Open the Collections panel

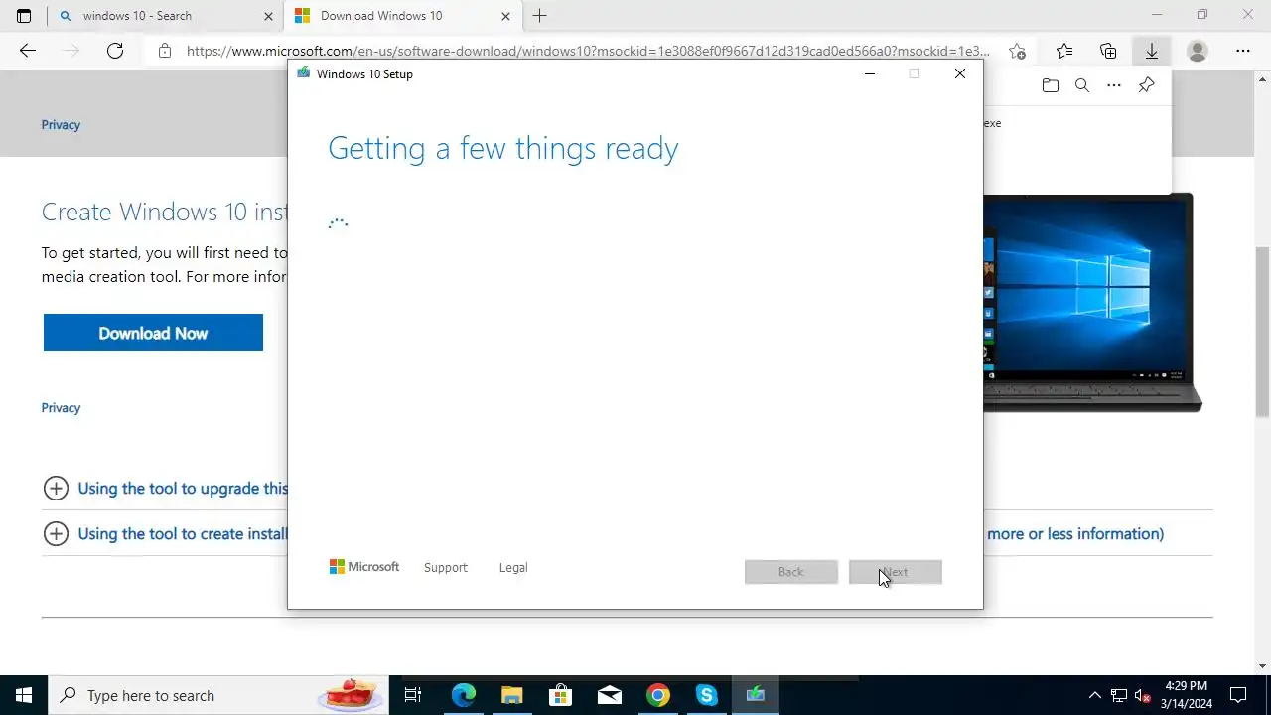[1108, 51]
